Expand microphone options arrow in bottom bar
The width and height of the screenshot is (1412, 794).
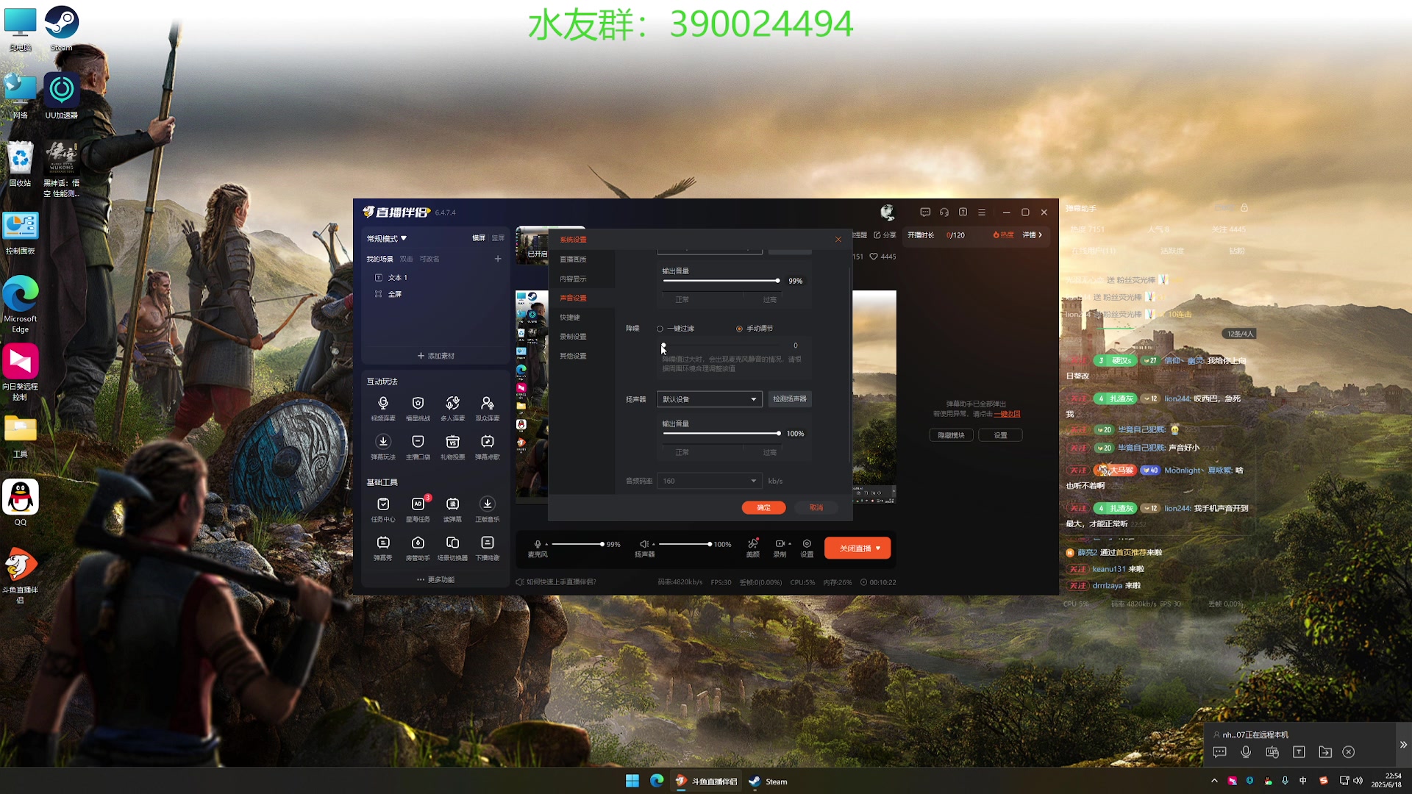pyautogui.click(x=546, y=544)
